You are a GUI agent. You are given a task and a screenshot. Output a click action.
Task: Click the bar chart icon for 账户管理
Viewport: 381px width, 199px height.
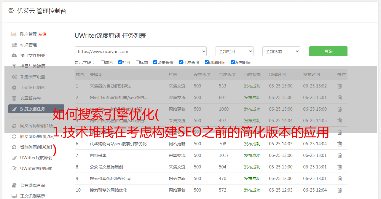tap(14, 34)
